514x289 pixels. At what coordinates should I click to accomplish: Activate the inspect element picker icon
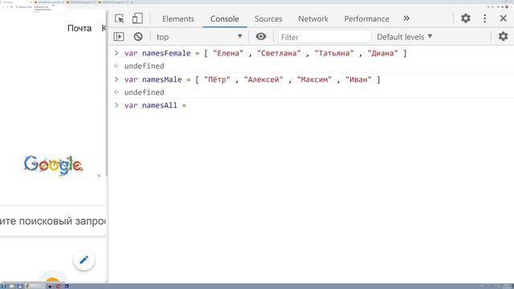(120, 18)
